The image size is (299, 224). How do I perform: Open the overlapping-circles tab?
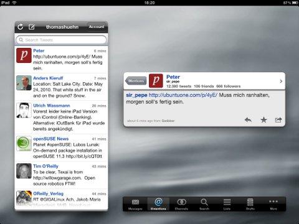coord(181,204)
